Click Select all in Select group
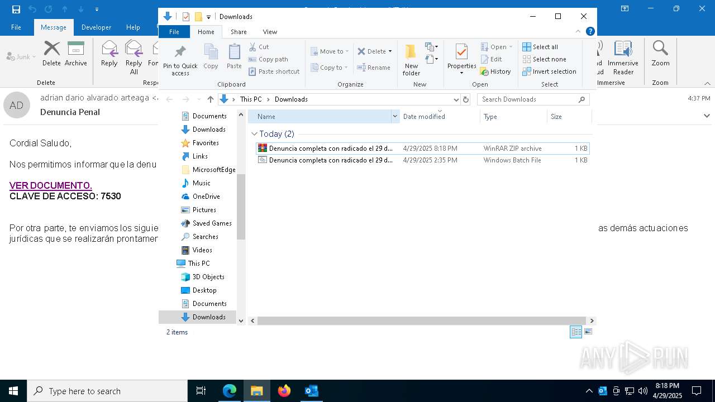715x402 pixels. (540, 47)
